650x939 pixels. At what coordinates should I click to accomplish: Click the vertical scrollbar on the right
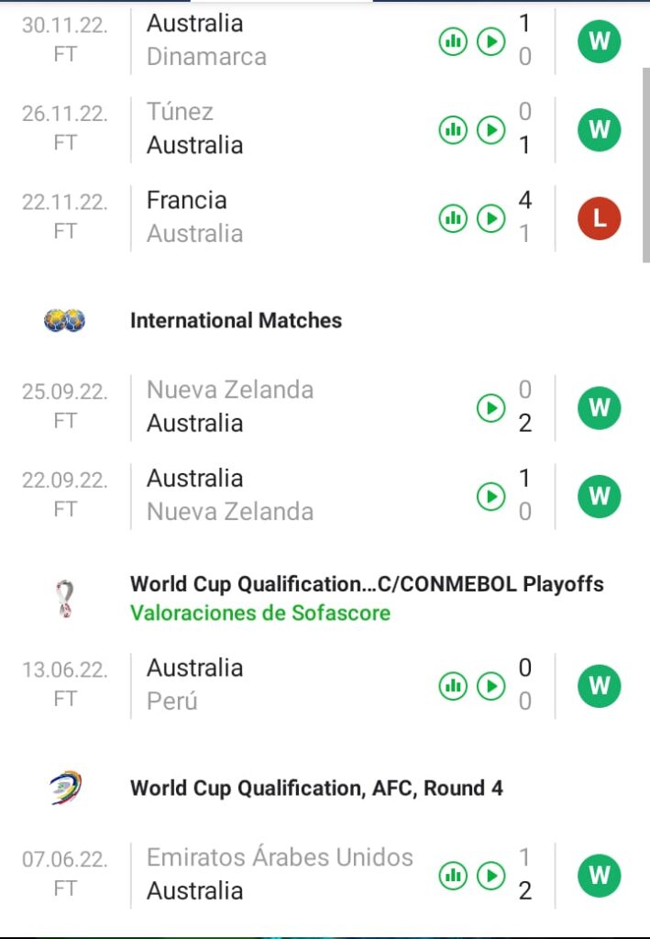tap(644, 165)
